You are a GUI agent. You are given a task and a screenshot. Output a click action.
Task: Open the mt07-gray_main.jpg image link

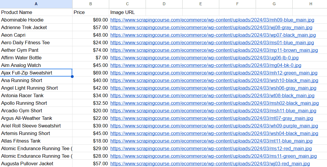point(212,118)
